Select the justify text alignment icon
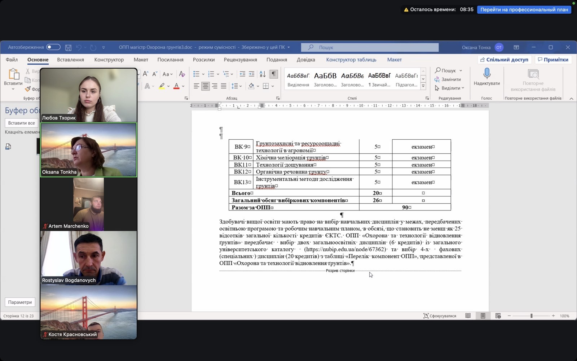577x361 pixels. [224, 86]
